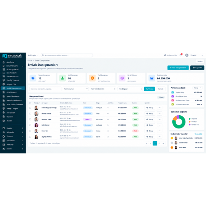Click the Ana Sayfa home icon in sidebar
Image resolution: width=206 pixels, height=206 pixels.
pyautogui.click(x=4, y=62)
